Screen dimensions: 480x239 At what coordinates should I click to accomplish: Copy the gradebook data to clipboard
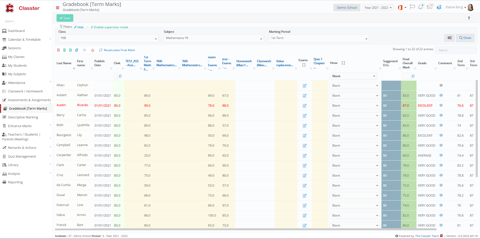point(77,50)
